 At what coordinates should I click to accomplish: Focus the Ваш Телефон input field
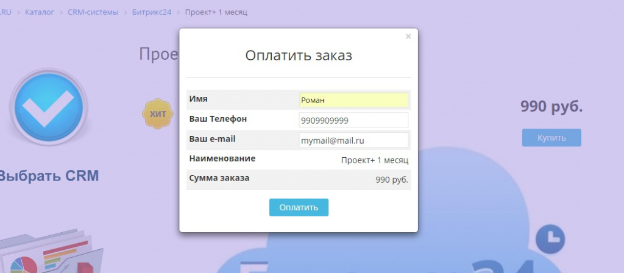point(353,120)
